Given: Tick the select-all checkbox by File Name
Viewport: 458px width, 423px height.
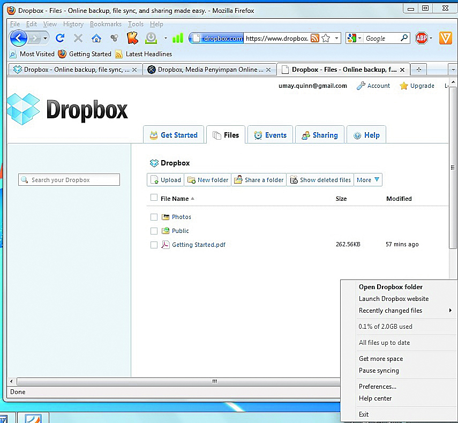Looking at the screenshot, I should 154,198.
